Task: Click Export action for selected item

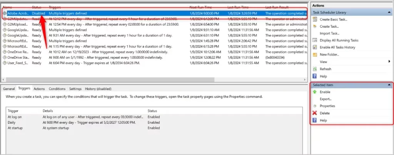Action: tap(326, 99)
